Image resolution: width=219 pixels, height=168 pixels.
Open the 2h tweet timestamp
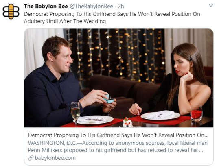121,6
